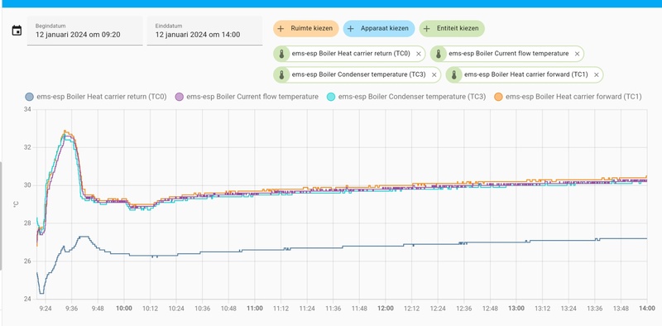Screen dimensions: 662x326
Task: Remove Condenser temperature (TC3) chip
Action: (434, 74)
